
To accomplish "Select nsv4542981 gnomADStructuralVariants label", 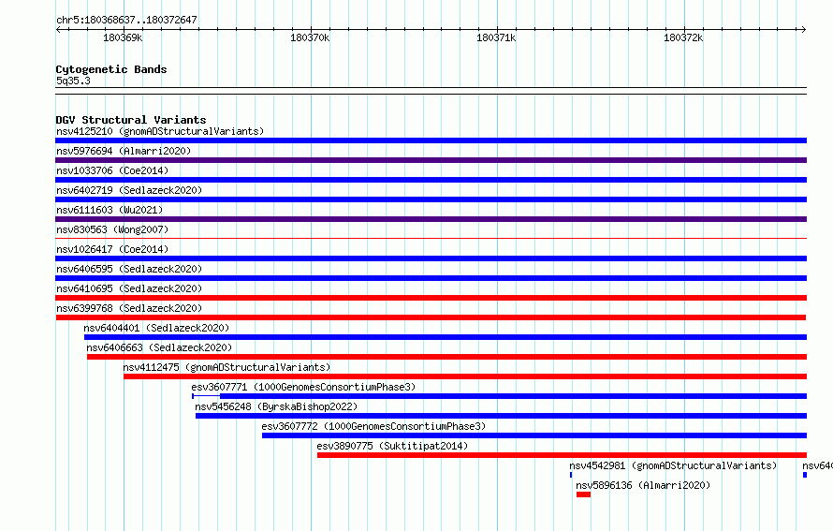I will (673, 465).
